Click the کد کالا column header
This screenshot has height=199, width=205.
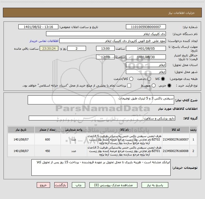[x=176, y=130]
